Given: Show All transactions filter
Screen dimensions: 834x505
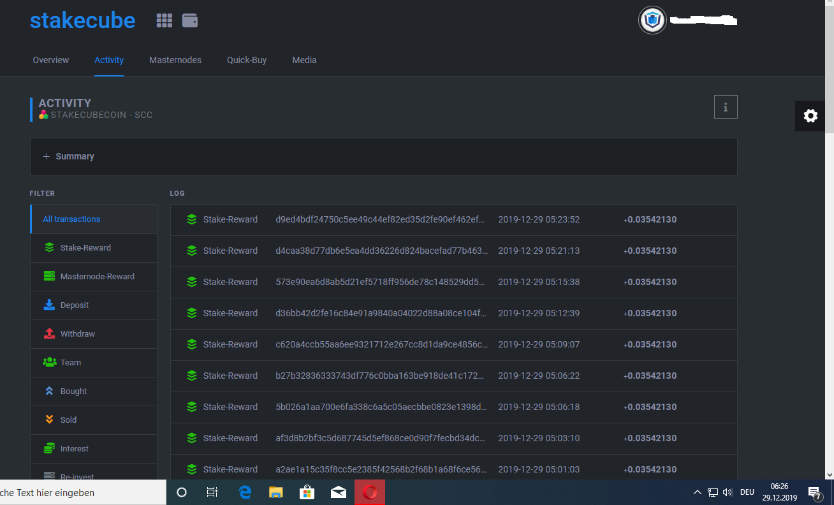Looking at the screenshot, I should [94, 219].
